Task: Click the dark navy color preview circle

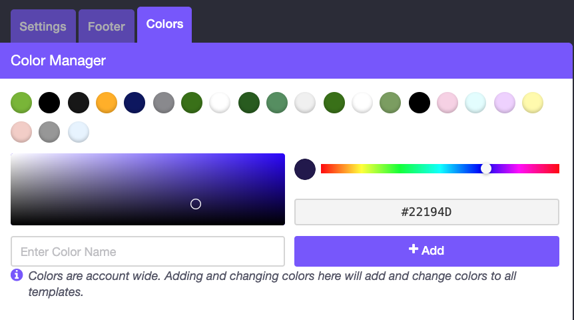Action: 305,169
